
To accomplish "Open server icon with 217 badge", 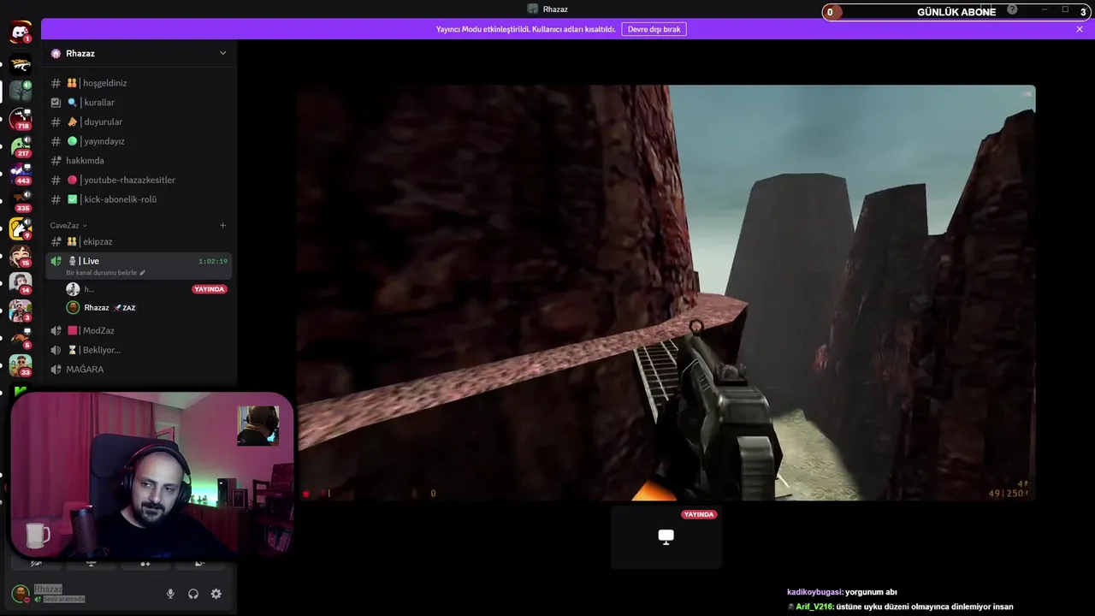I will pyautogui.click(x=21, y=145).
